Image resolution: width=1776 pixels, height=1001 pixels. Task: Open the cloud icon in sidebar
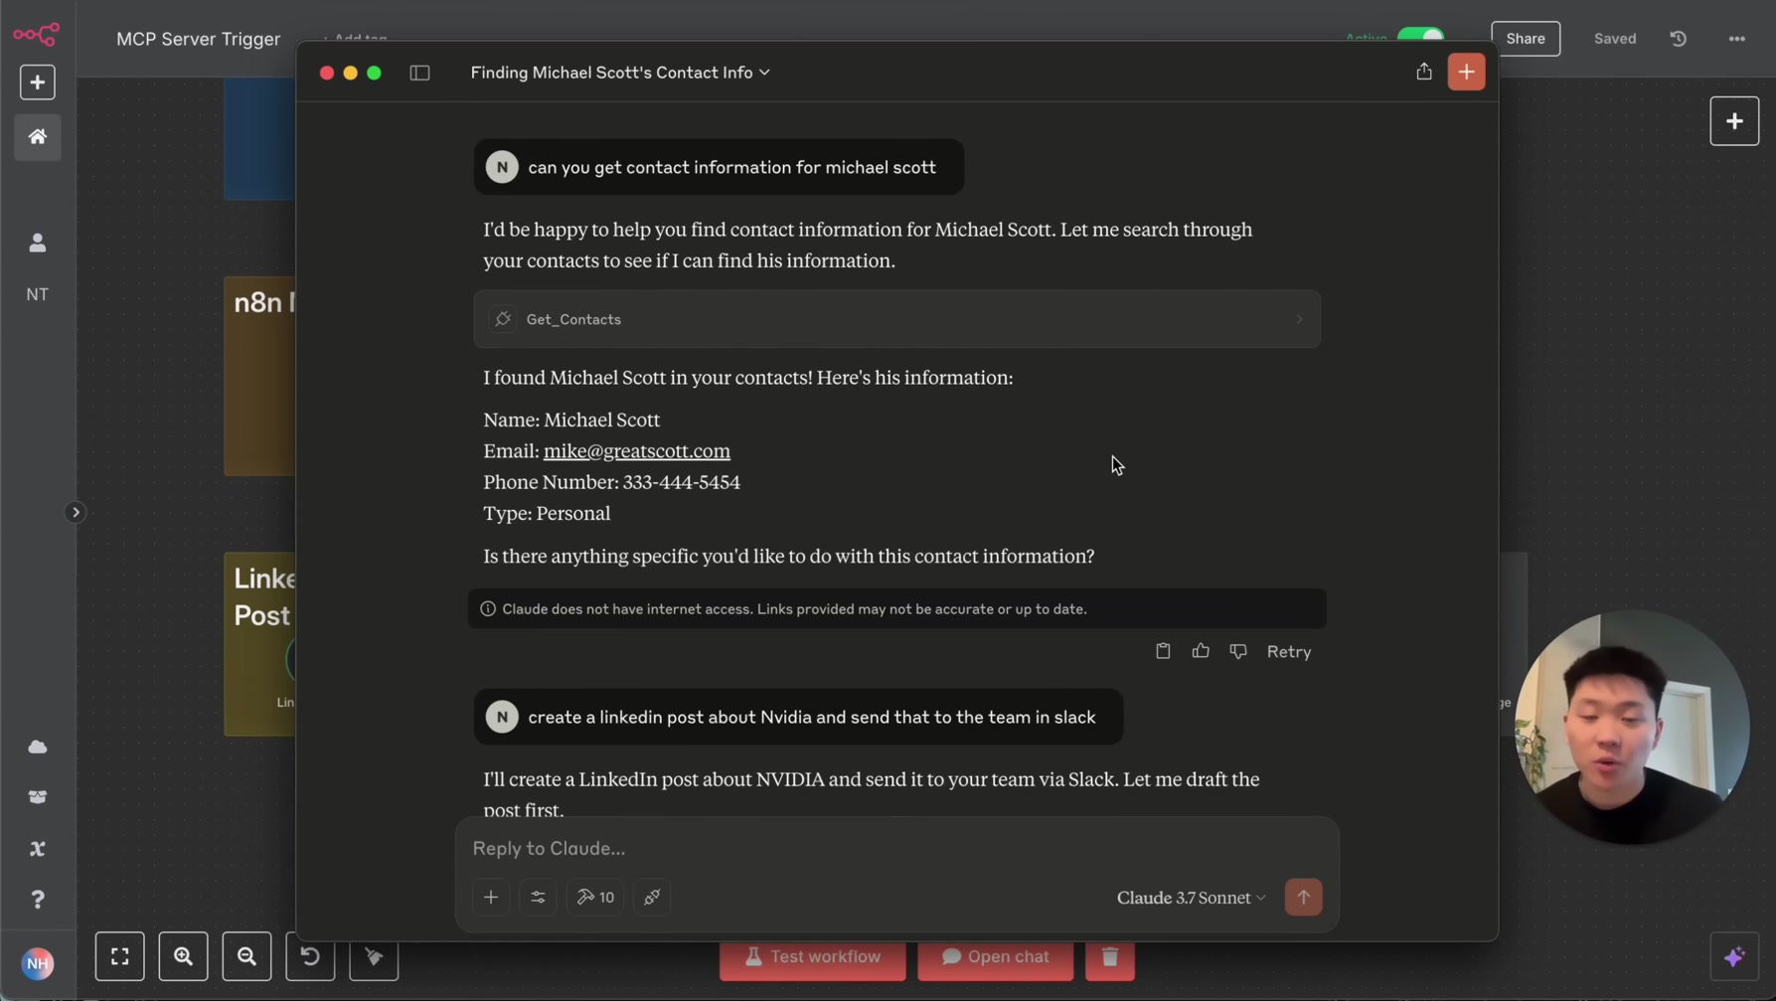point(37,747)
